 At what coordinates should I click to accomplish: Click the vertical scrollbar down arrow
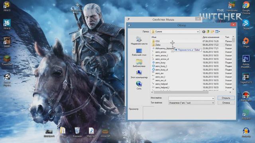(233, 89)
